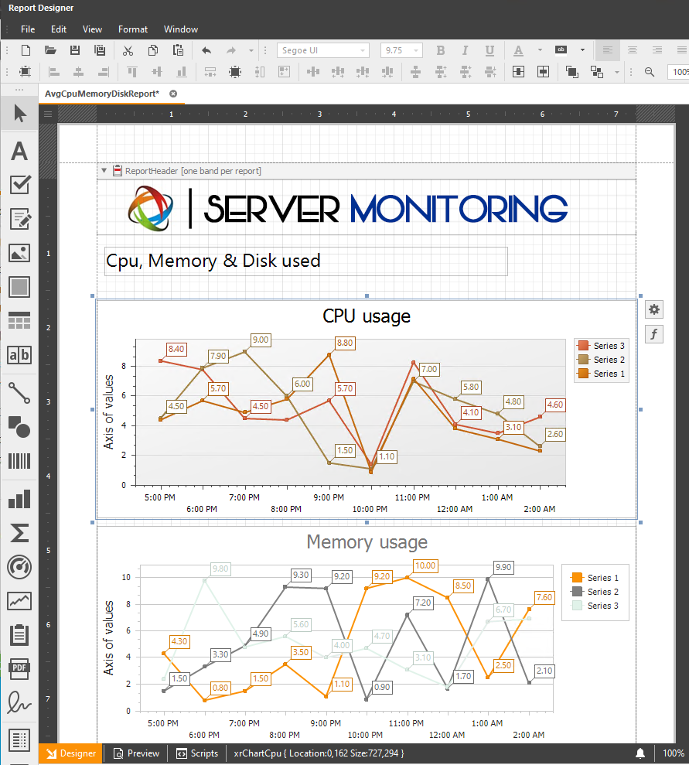The height and width of the screenshot is (765, 689).
Task: Toggle Series 2 in Memory chart legend
Action: [595, 591]
